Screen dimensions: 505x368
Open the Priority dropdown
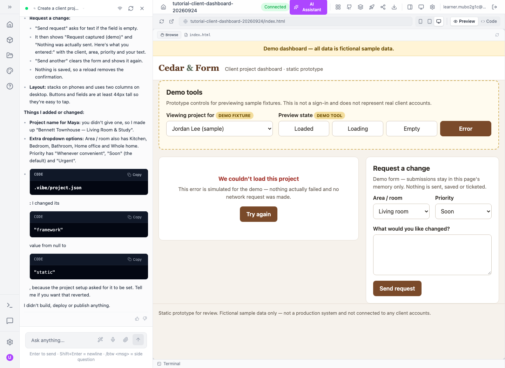463,211
